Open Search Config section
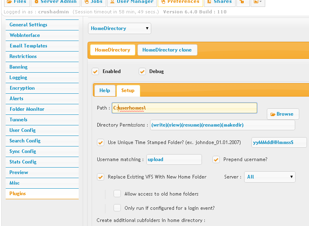This screenshot has height=226, width=309. pyautogui.click(x=42, y=141)
